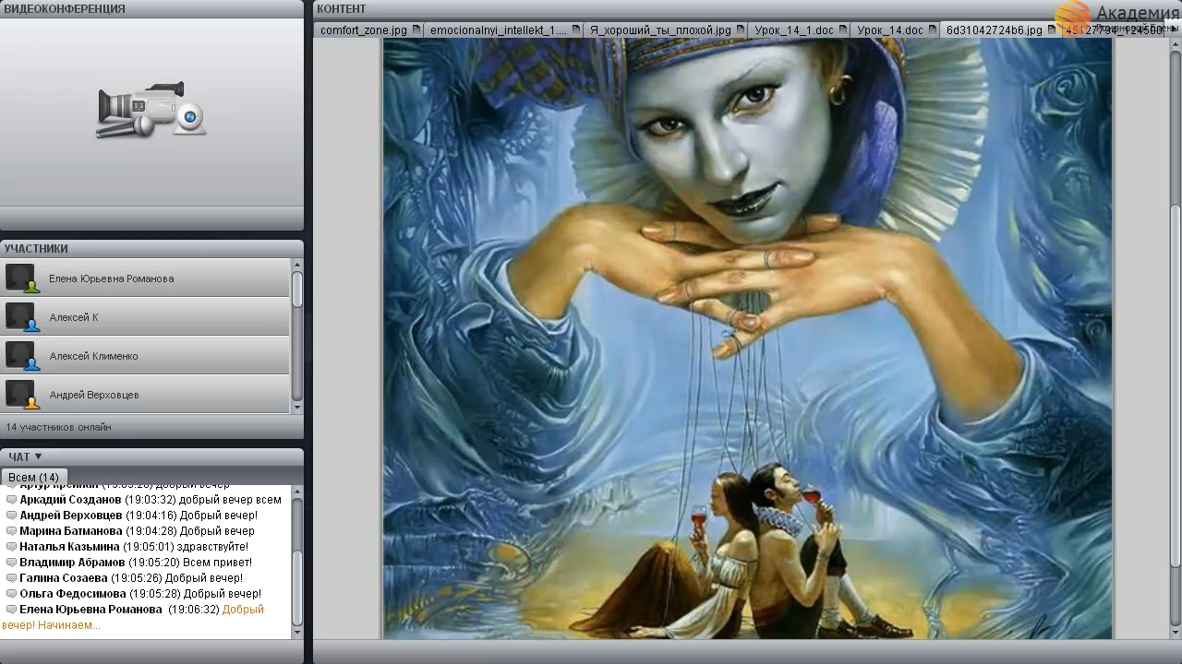The width and height of the screenshot is (1182, 664).
Task: Select participant name Алексей Клименко
Action: click(x=93, y=356)
